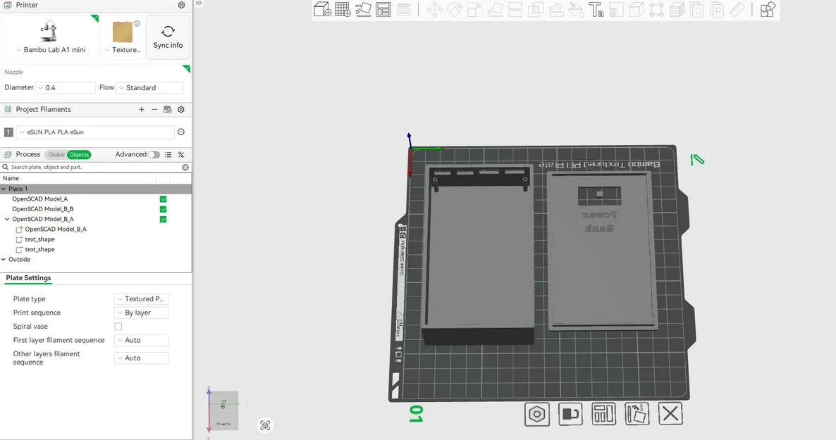Select the Lay on face tool

[496, 10]
